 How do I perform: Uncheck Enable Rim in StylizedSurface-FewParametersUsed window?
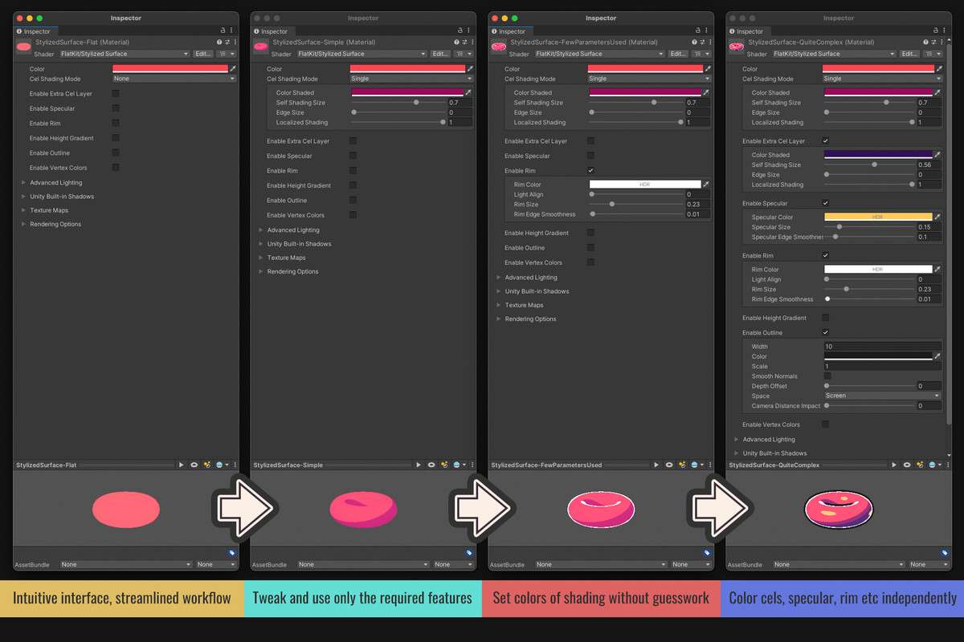point(591,171)
